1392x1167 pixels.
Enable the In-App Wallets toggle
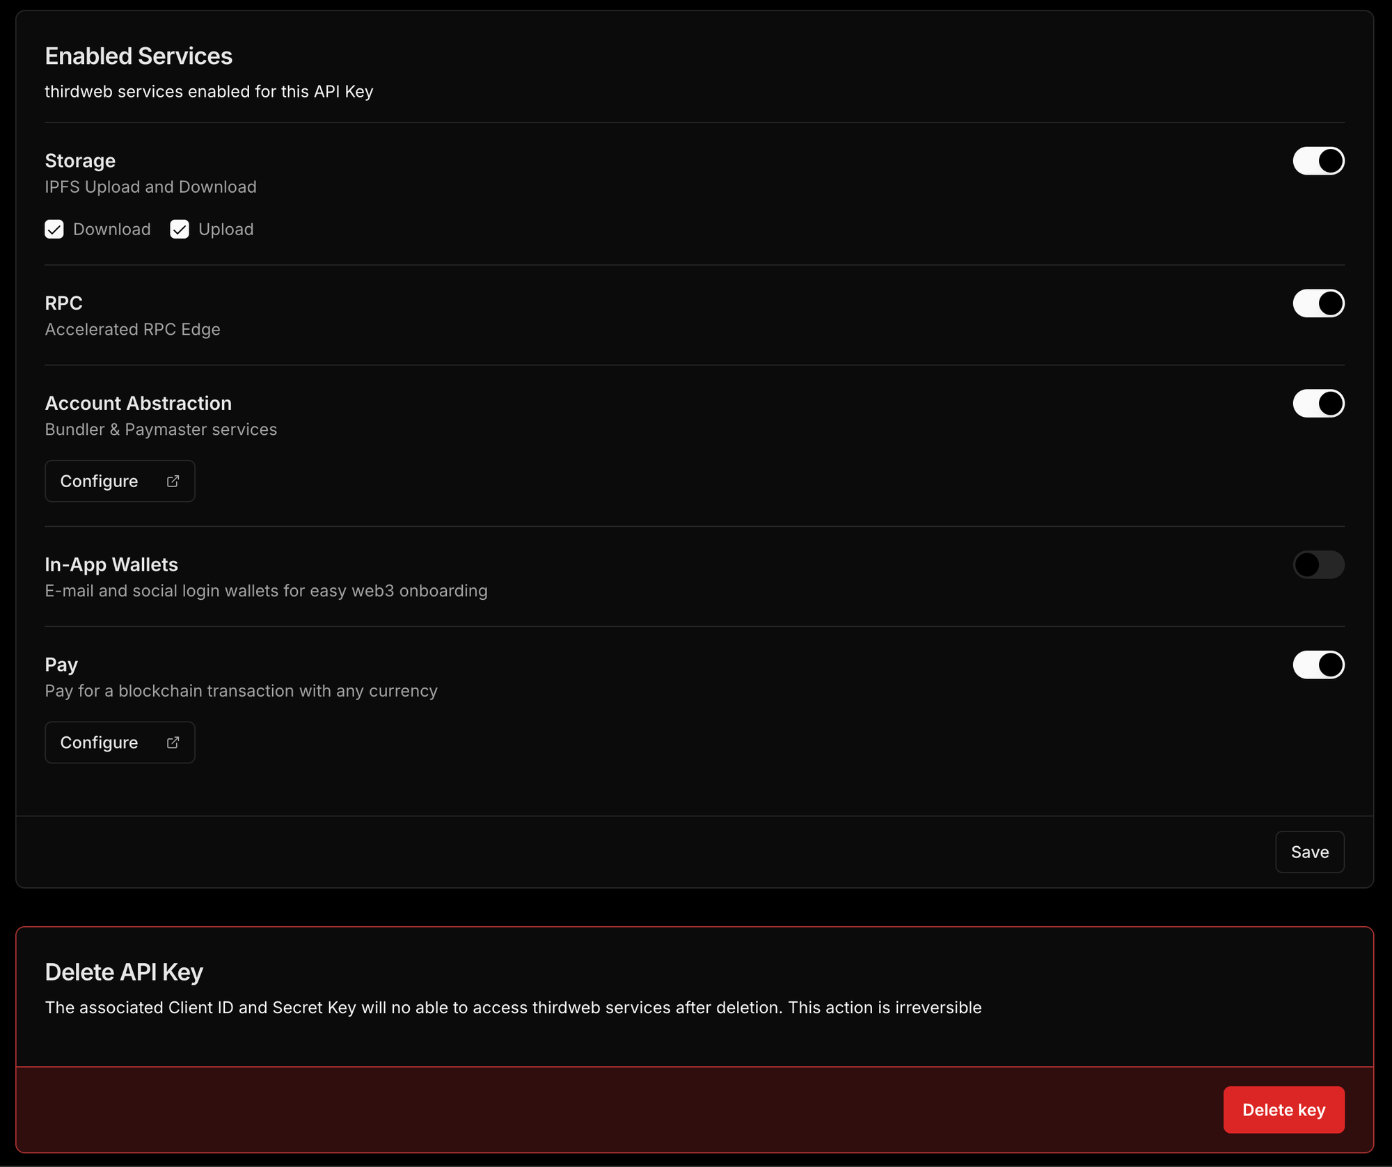1318,564
